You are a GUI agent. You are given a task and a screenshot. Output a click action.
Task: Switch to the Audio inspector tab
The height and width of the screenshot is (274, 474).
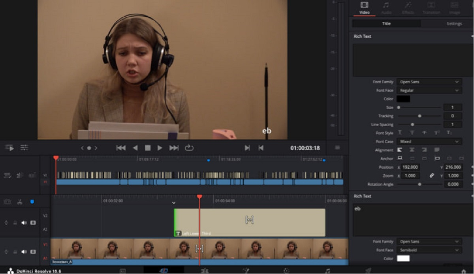click(x=386, y=8)
